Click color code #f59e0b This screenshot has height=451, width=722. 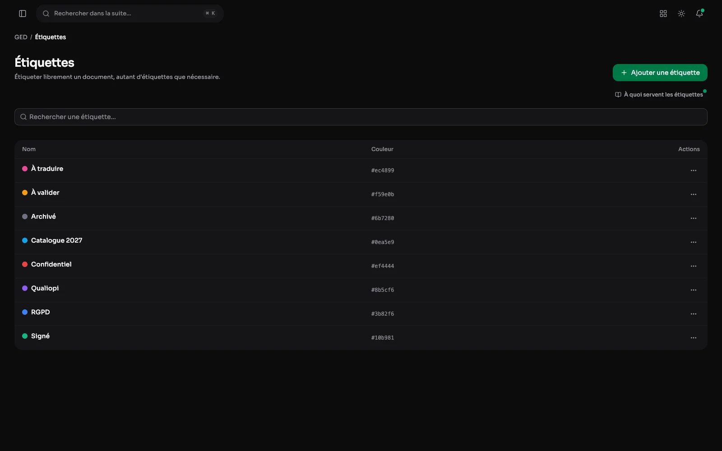[x=383, y=194]
